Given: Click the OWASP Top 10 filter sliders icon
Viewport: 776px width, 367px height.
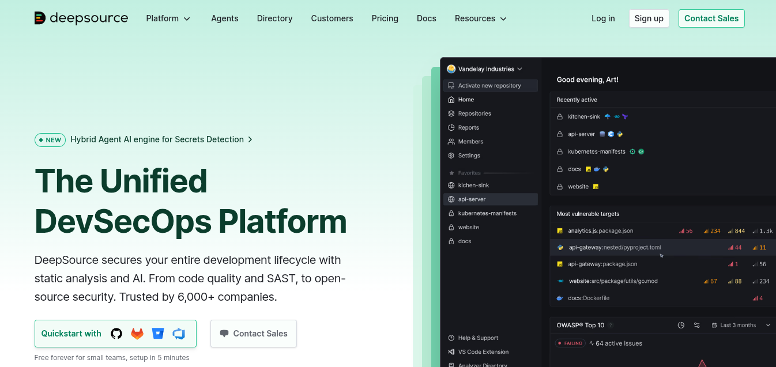Looking at the screenshot, I should 696,325.
